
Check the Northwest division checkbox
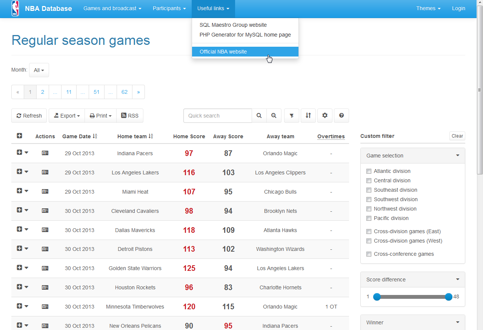pyautogui.click(x=369, y=209)
